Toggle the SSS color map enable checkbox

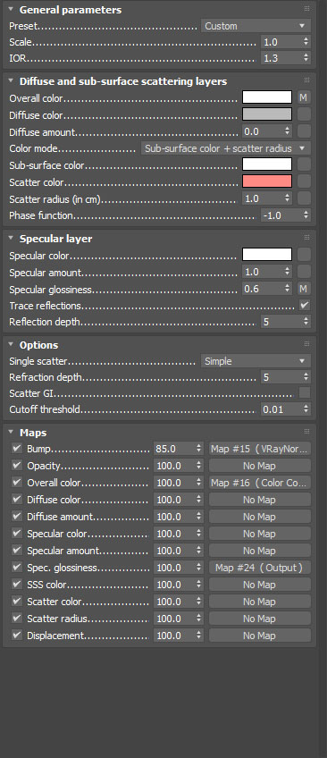tap(17, 584)
